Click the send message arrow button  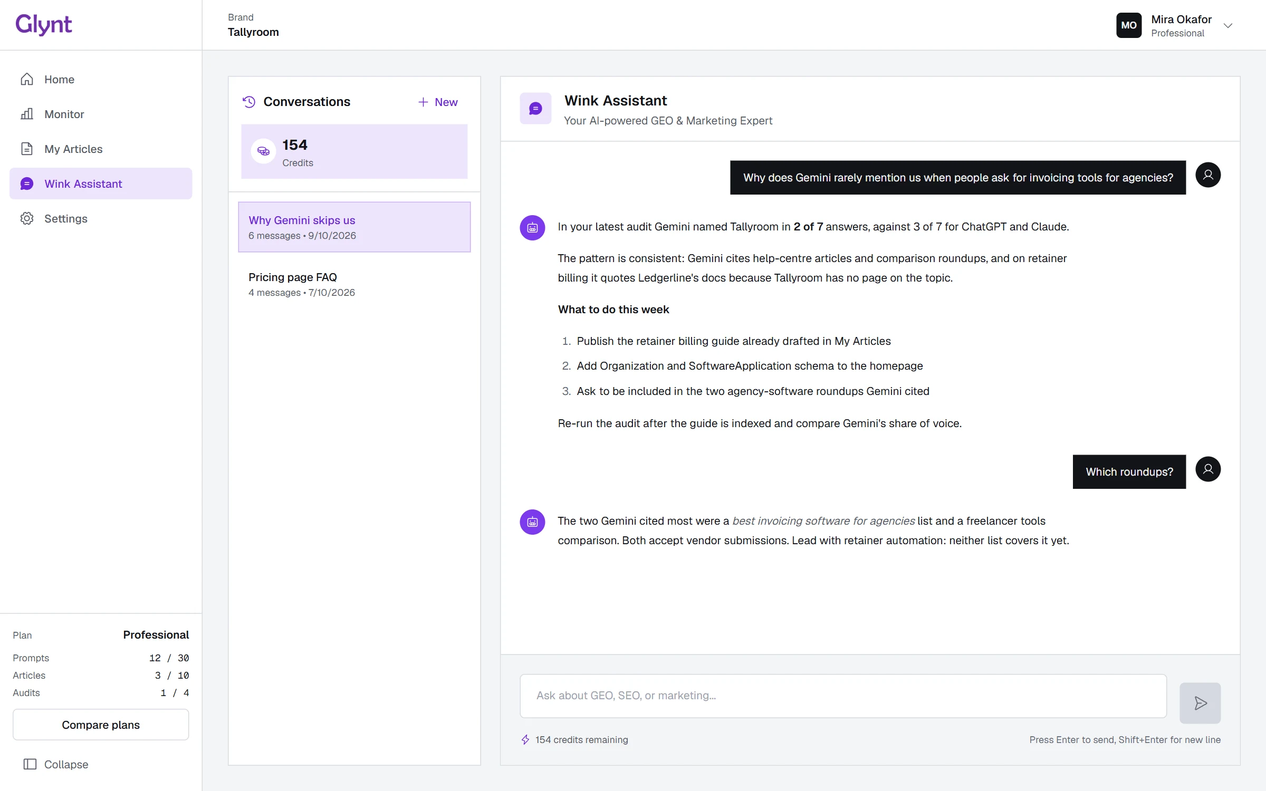pos(1200,703)
